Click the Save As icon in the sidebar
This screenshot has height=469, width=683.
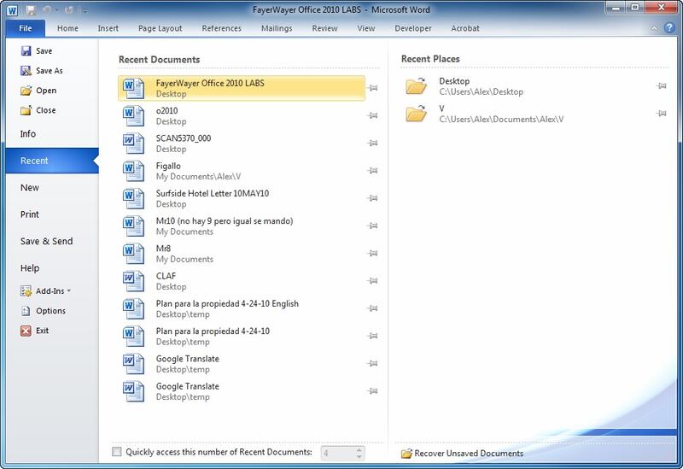coord(26,71)
